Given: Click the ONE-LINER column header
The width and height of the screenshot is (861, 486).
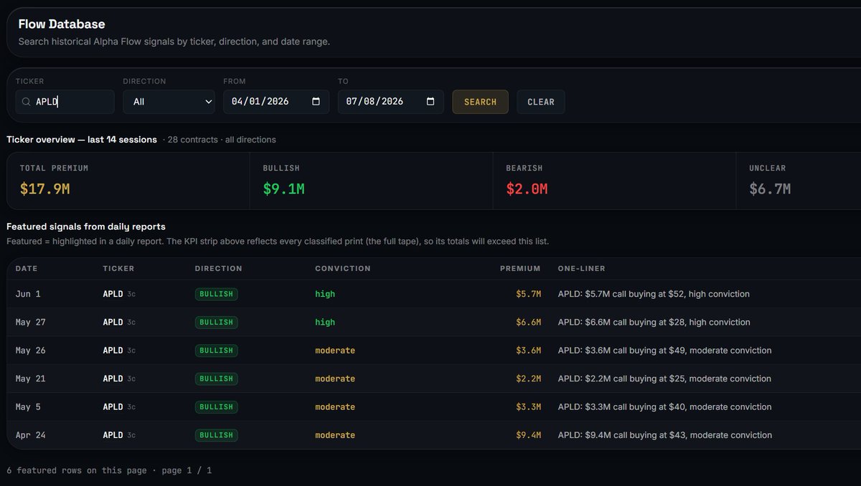Looking at the screenshot, I should [x=582, y=269].
